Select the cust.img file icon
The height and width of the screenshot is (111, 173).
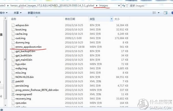pyautogui.click(x=13, y=38)
